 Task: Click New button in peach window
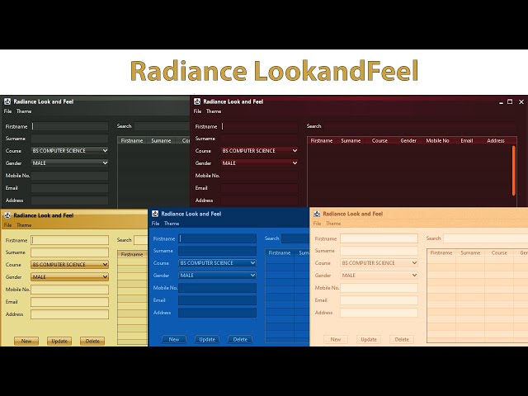[336, 339]
